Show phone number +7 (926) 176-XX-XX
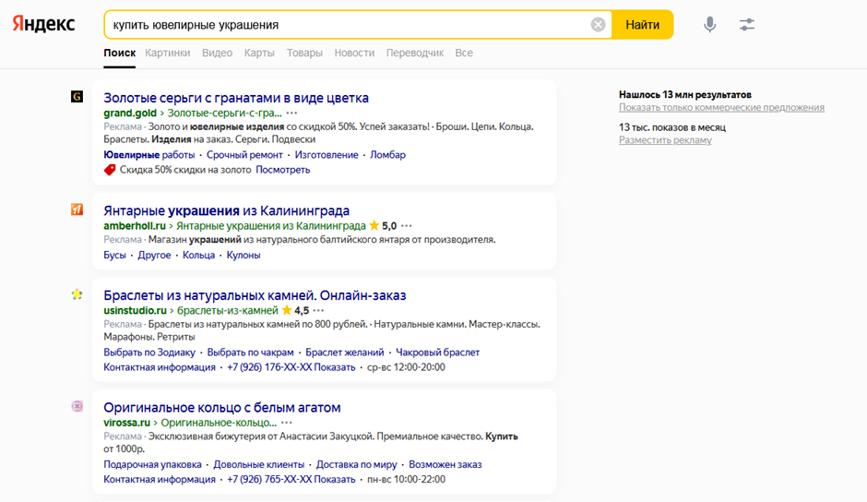The image size is (867, 502). coord(291,367)
